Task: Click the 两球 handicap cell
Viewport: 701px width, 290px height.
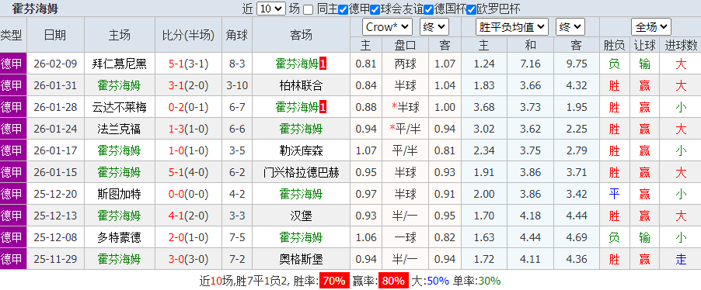Action: [x=406, y=64]
